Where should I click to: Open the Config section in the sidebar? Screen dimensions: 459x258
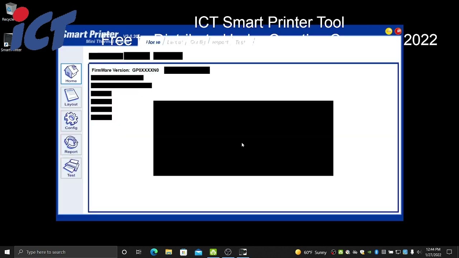[71, 121]
